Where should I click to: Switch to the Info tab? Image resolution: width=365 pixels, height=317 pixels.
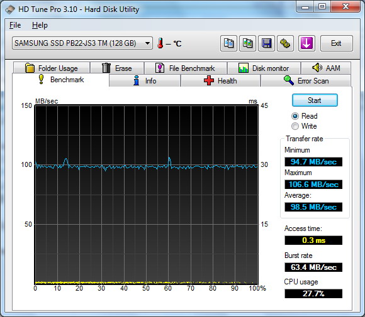coord(145,81)
